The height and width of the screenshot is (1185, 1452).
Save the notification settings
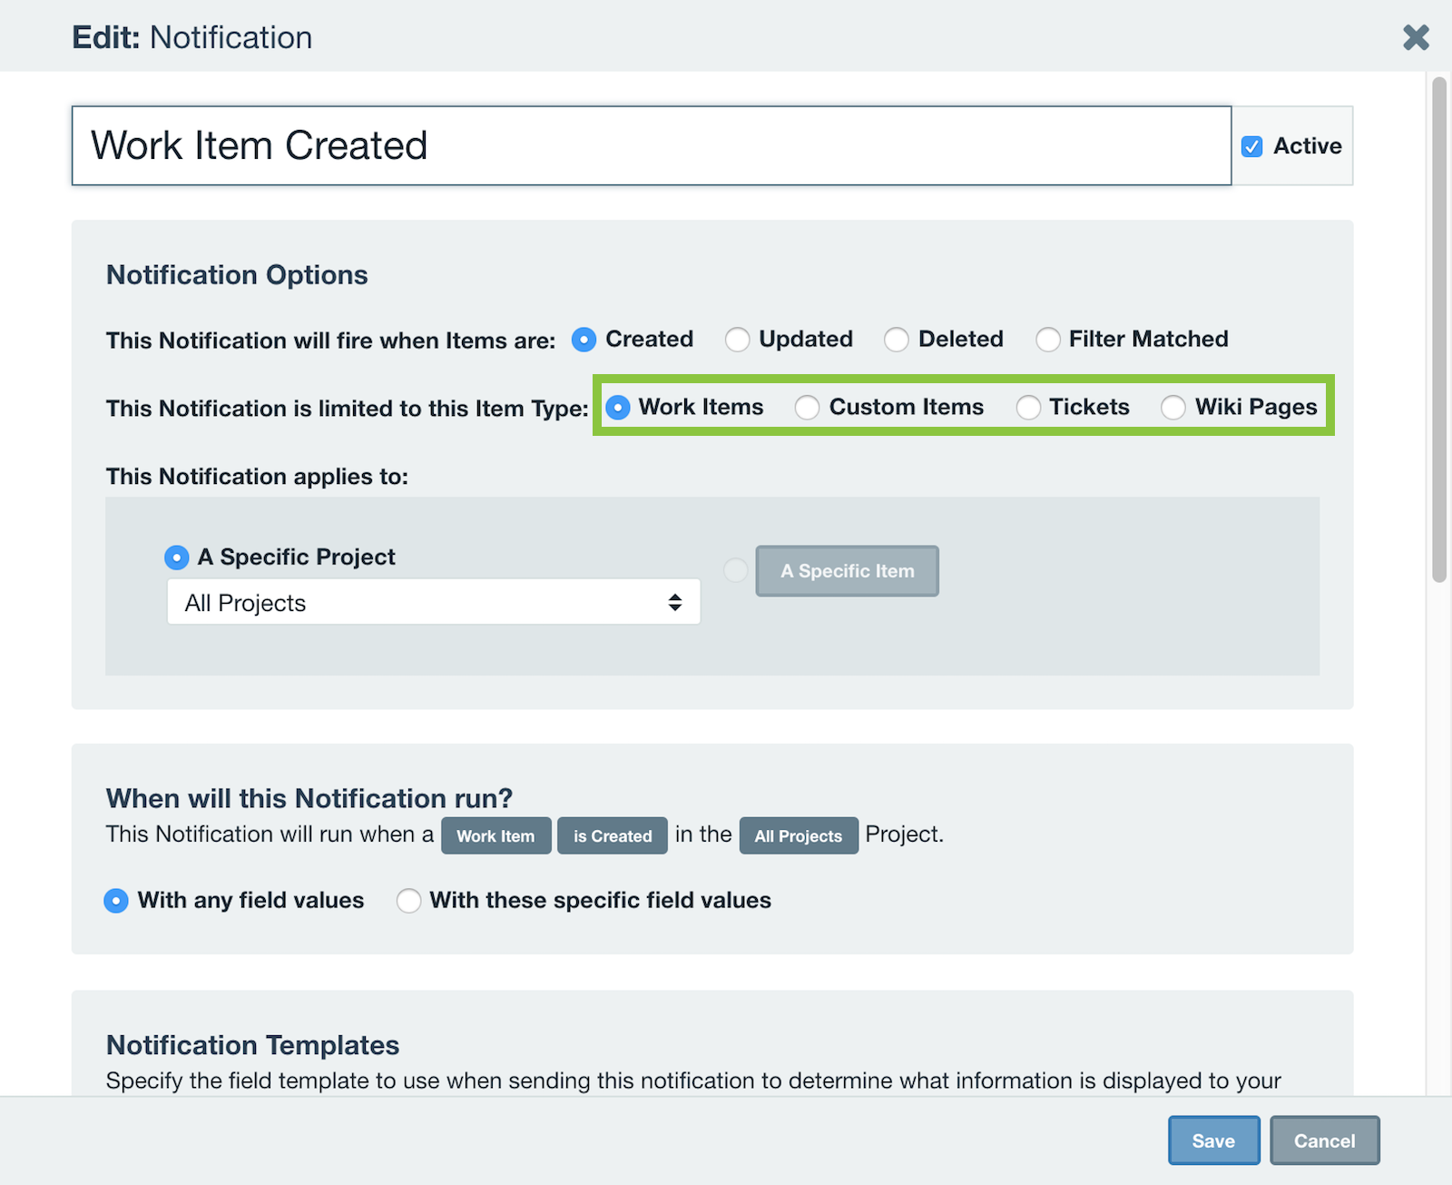click(1213, 1141)
